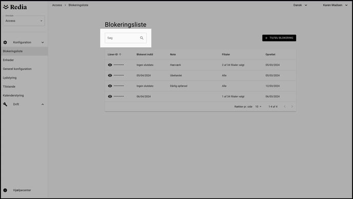Image resolution: width=353 pixels, height=199 pixels.
Task: Reveal Låner-ID in the Hærværk row
Action: [110, 65]
